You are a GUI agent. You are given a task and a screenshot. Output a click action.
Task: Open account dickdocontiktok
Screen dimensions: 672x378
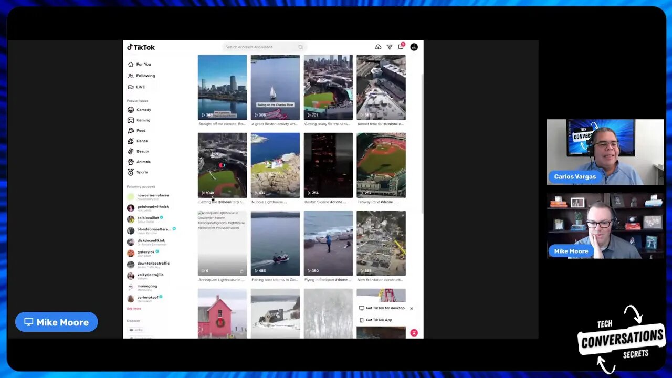click(146, 242)
